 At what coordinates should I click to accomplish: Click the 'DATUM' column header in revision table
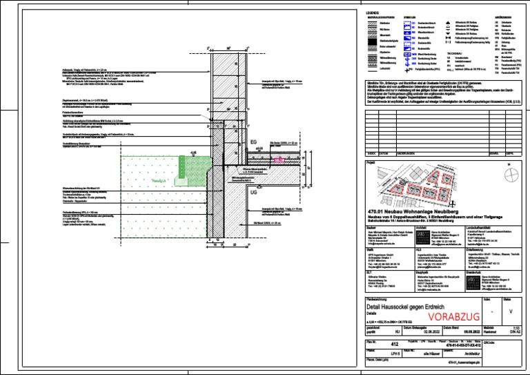[x=383, y=153]
